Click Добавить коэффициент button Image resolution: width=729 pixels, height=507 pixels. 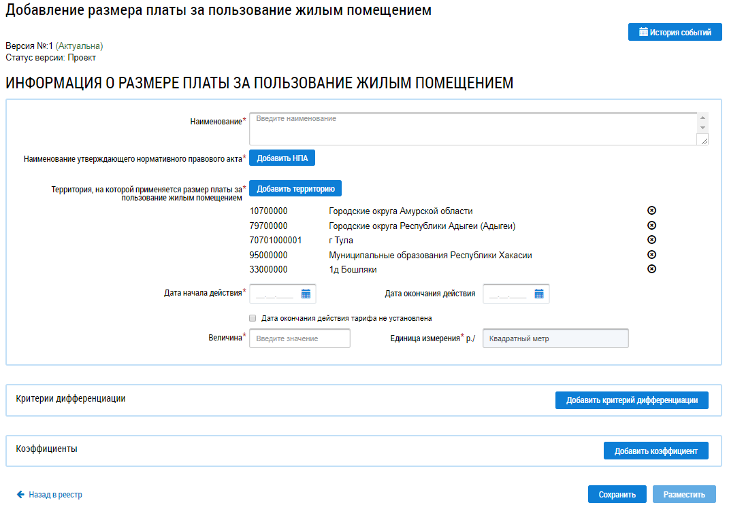pos(655,451)
